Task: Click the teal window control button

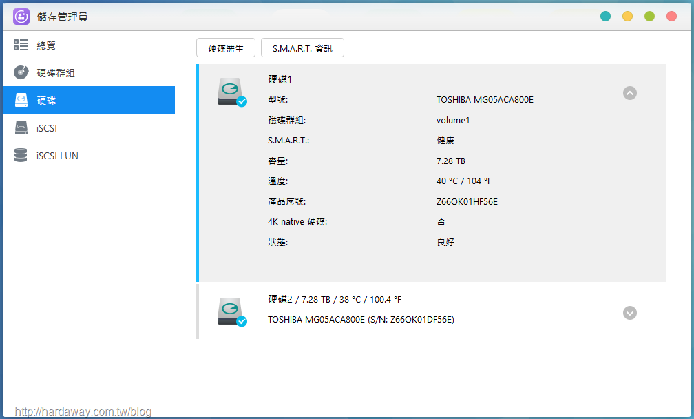Action: [x=605, y=17]
